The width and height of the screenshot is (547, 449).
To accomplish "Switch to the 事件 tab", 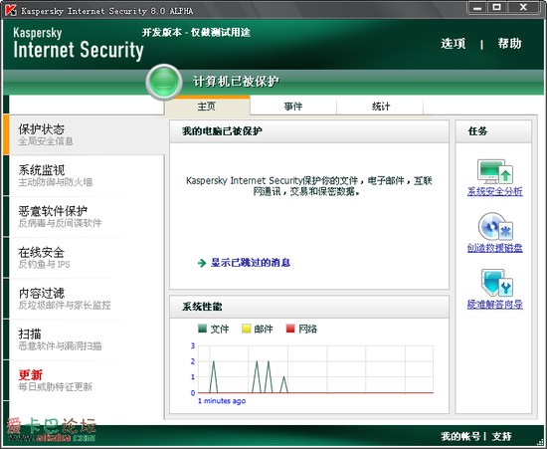I will tap(293, 107).
